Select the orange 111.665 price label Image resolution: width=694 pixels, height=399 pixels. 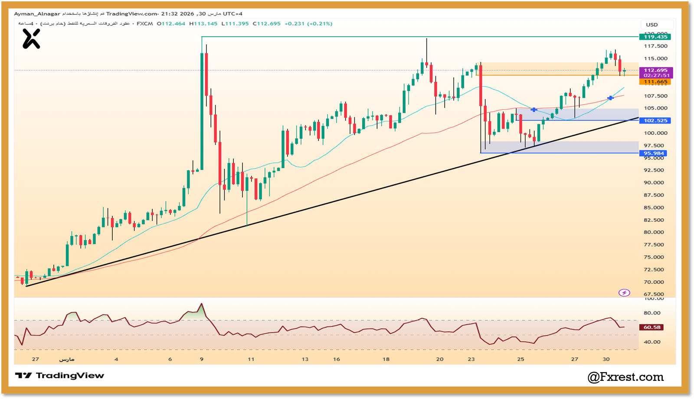[655, 82]
